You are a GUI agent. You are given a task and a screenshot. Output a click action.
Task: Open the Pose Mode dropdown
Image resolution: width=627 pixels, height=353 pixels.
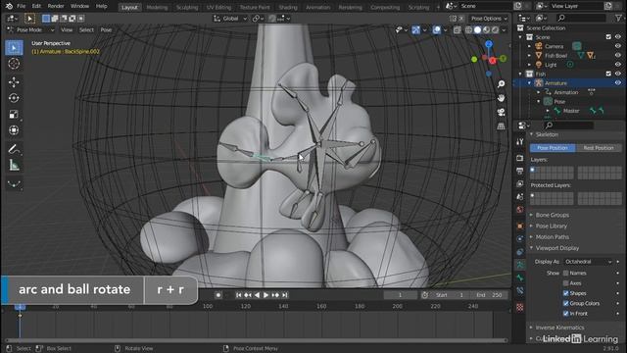[30, 30]
